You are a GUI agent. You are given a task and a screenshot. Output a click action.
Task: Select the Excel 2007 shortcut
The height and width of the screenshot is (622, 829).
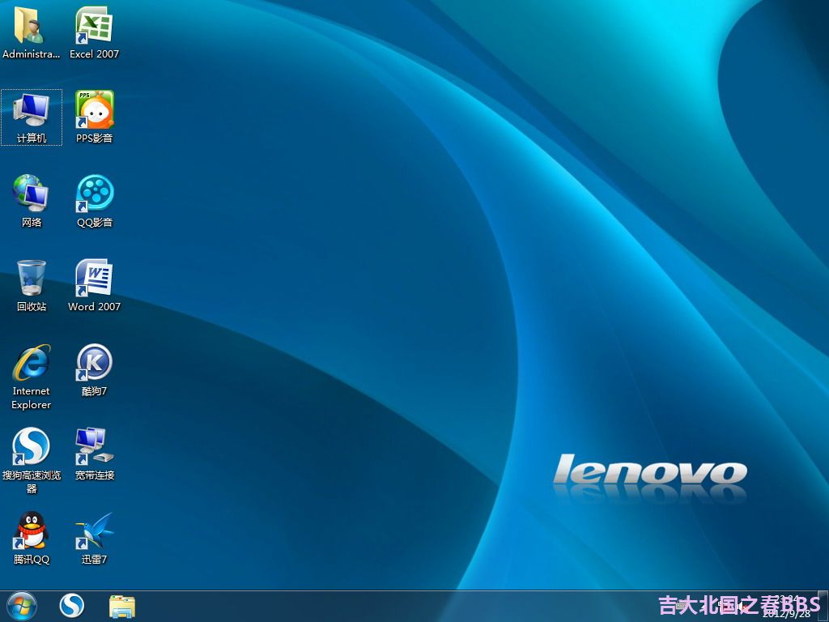tap(94, 32)
